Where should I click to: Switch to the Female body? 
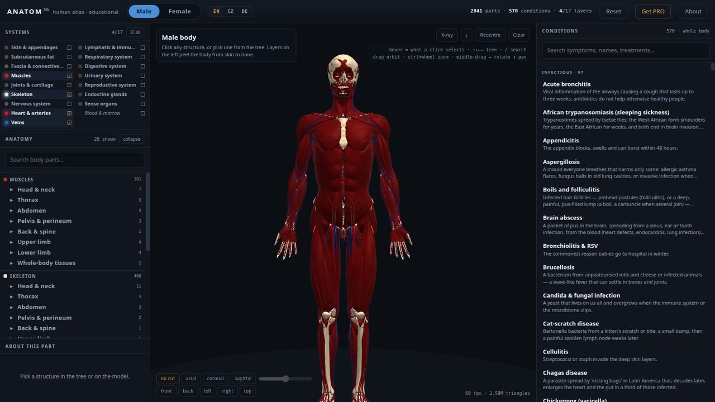[x=179, y=11]
